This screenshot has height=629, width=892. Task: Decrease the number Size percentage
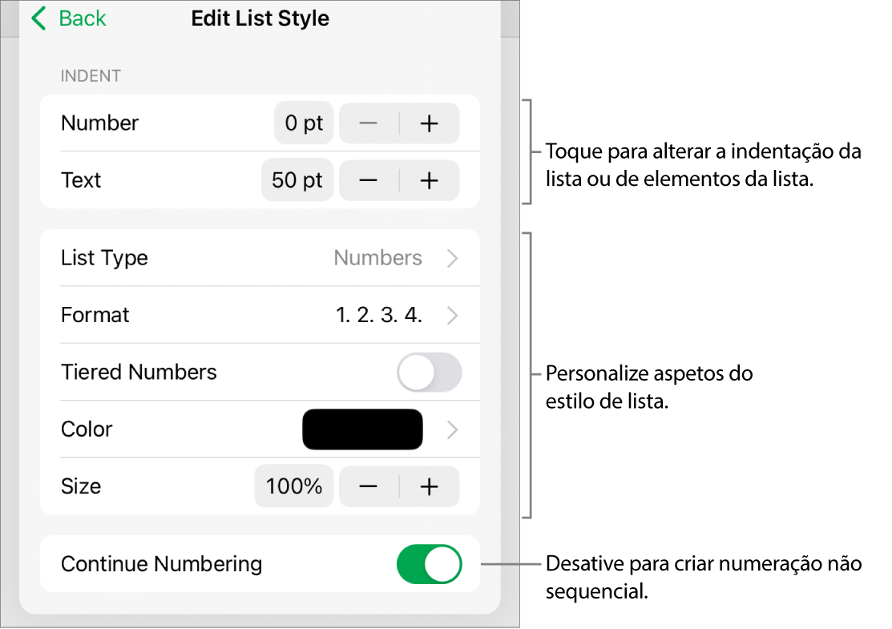click(x=368, y=486)
